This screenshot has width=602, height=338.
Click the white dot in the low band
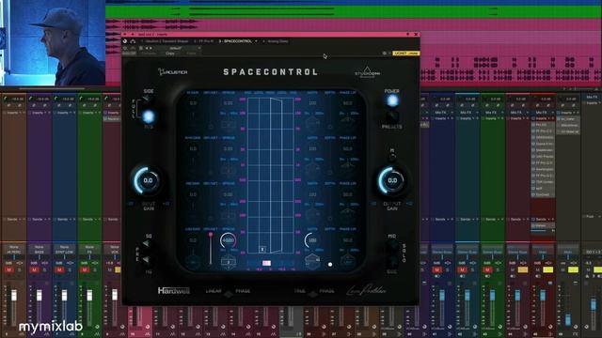tap(330, 265)
